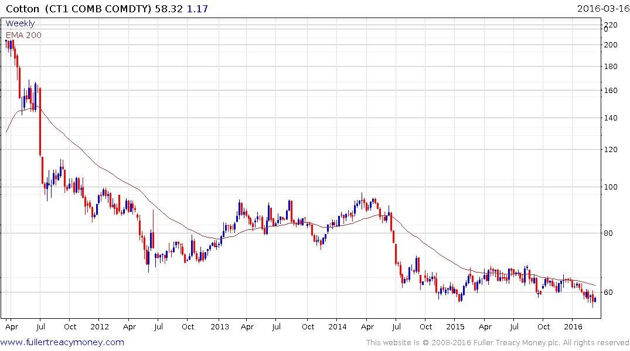Click the blue change value 1.17
The width and height of the screenshot is (630, 351).
[197, 9]
